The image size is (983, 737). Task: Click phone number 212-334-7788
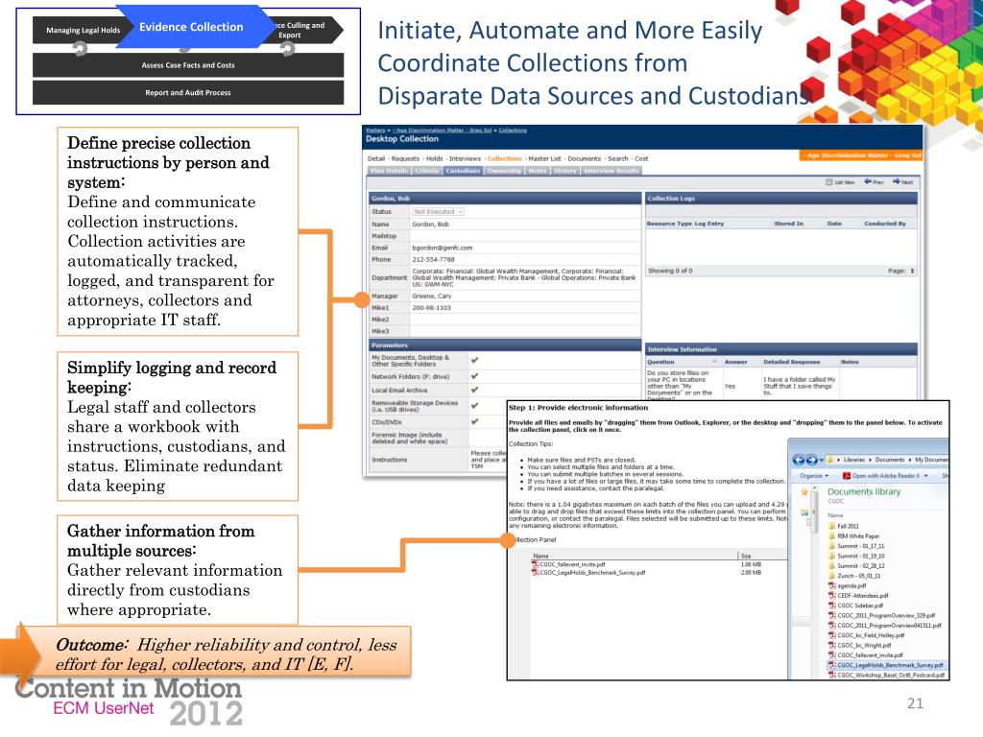[x=433, y=259]
